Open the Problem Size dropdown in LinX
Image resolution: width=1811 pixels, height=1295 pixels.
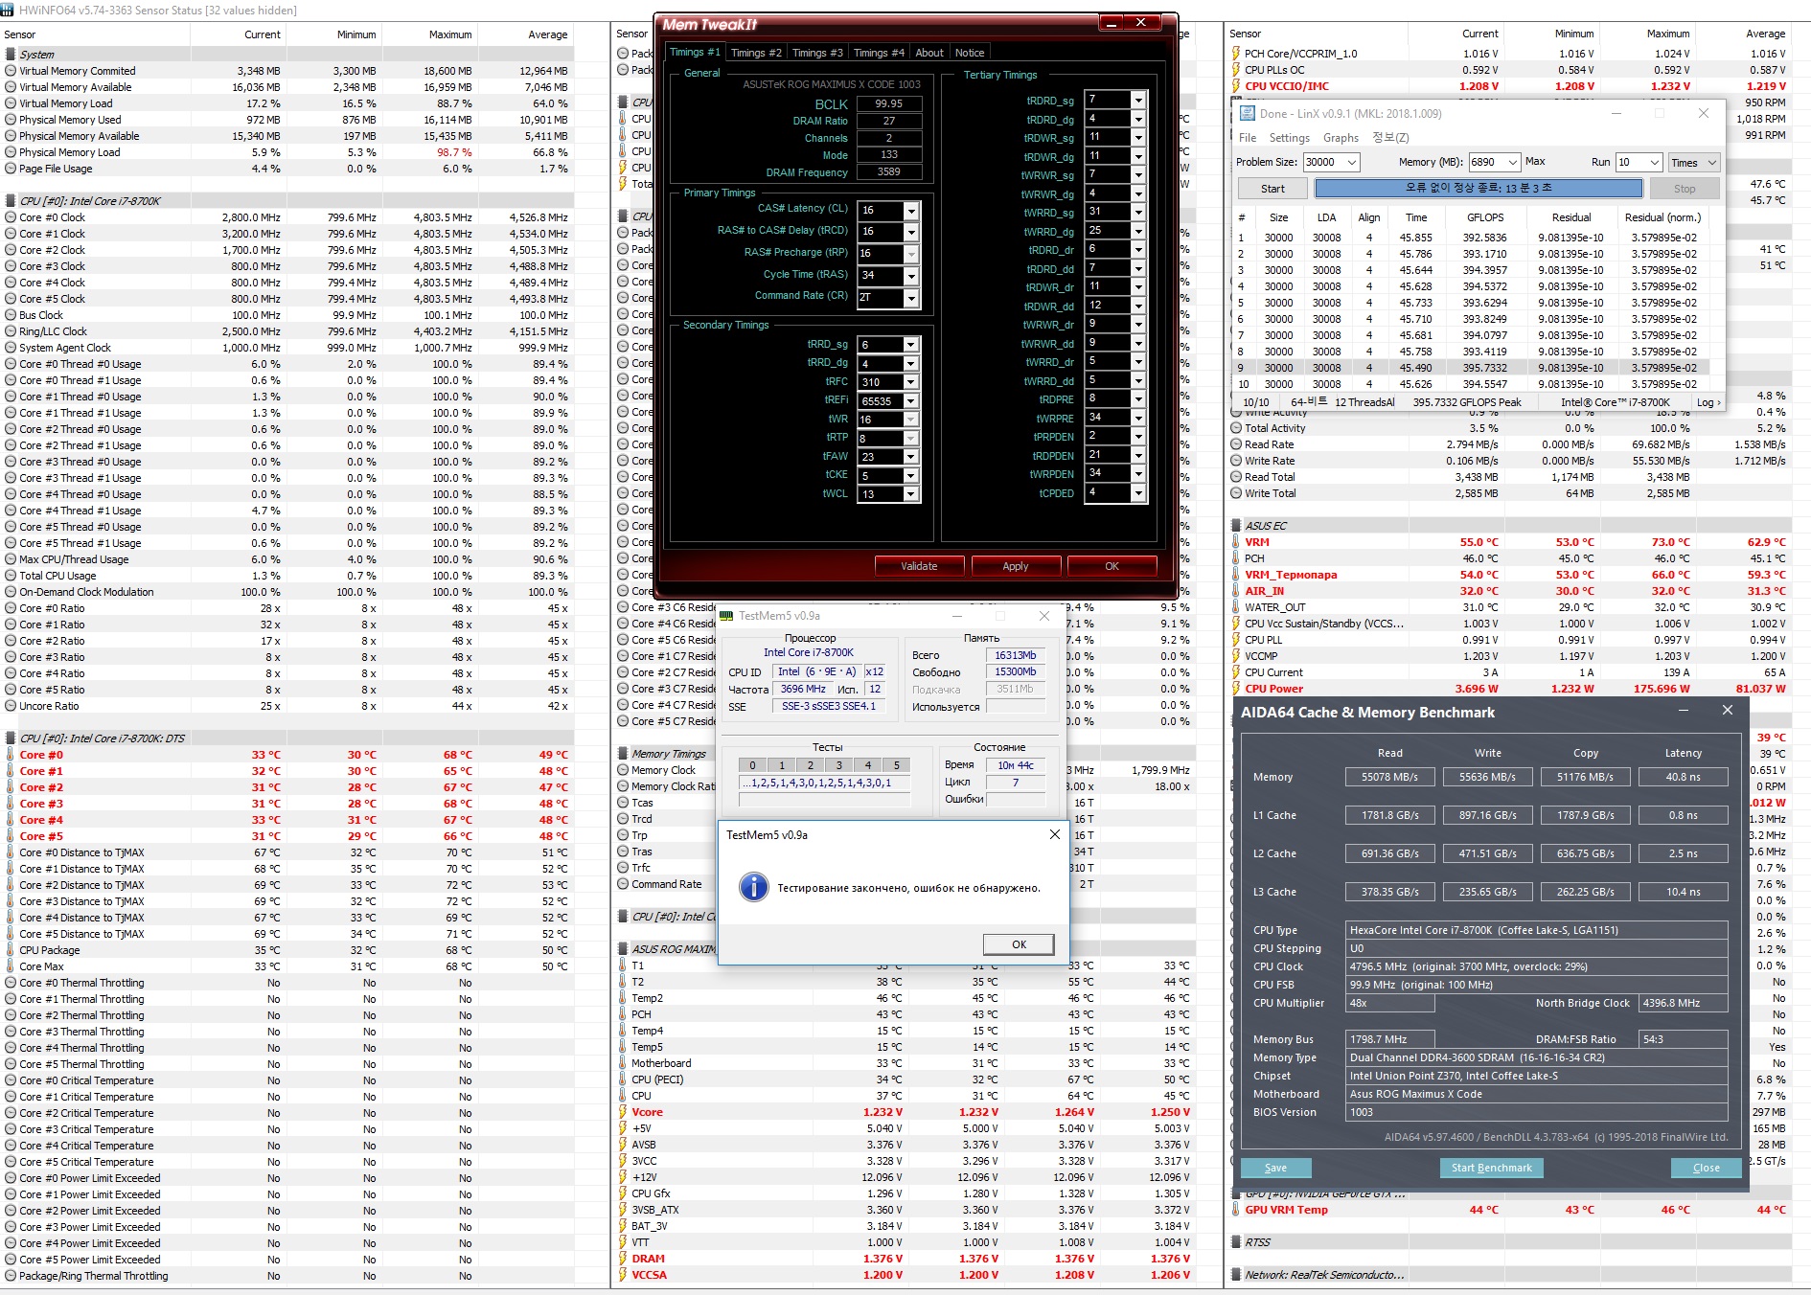(1352, 163)
